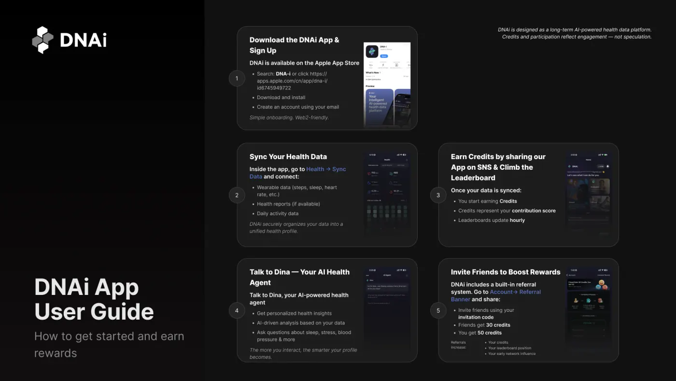This screenshot has width=676, height=381.
Task: Open the Home screen screenshot in the Earn Credits card
Action: (588, 194)
